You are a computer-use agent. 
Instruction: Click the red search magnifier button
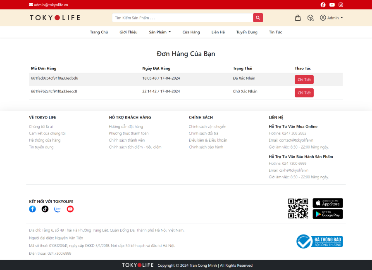point(258,18)
